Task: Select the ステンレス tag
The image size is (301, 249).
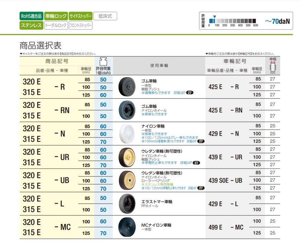Action: (31, 25)
